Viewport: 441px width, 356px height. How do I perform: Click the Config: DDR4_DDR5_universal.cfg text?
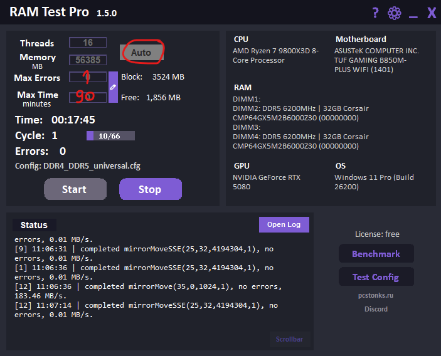coord(78,165)
